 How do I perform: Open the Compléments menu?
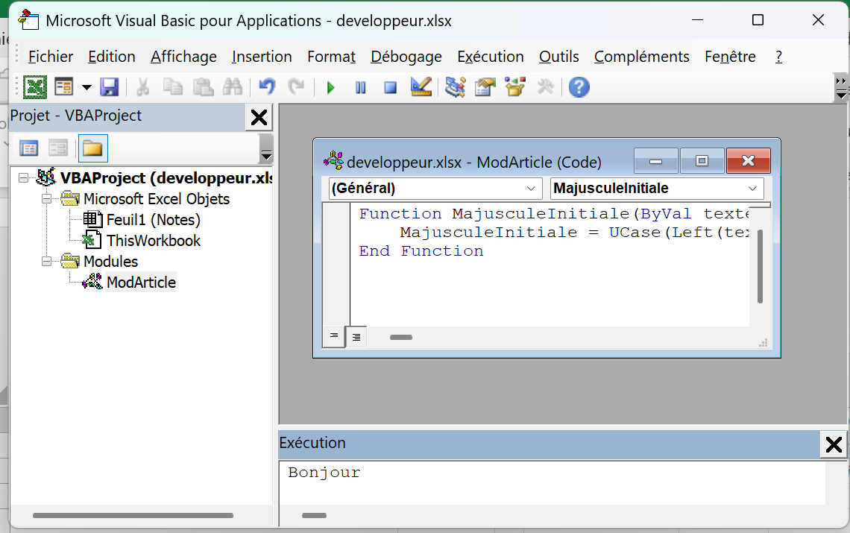(x=642, y=57)
